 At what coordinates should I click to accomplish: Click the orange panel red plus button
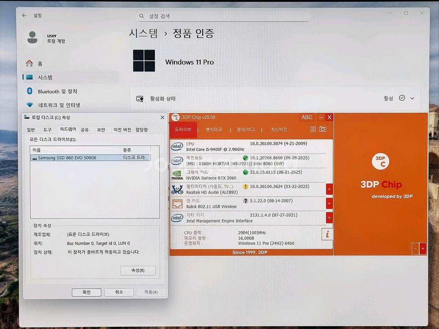click(x=423, y=249)
